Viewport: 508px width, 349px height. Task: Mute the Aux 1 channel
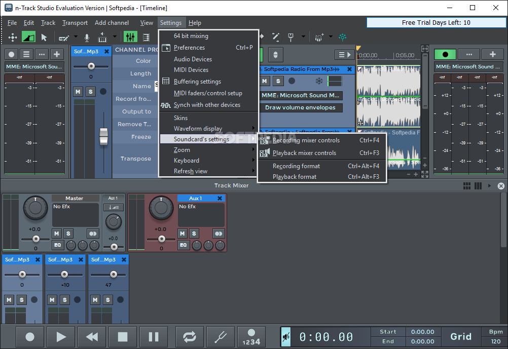coord(183,234)
